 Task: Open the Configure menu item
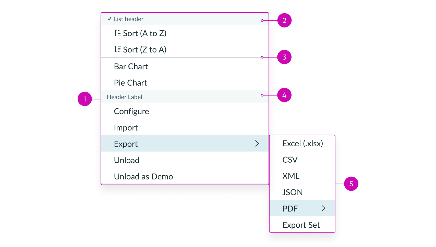click(131, 111)
